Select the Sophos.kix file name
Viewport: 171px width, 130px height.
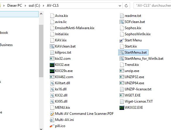(133, 28)
